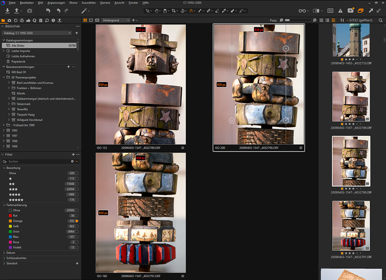The image size is (386, 280).
Task: Open the Capture camera tool tab
Action: click(x=9, y=20)
